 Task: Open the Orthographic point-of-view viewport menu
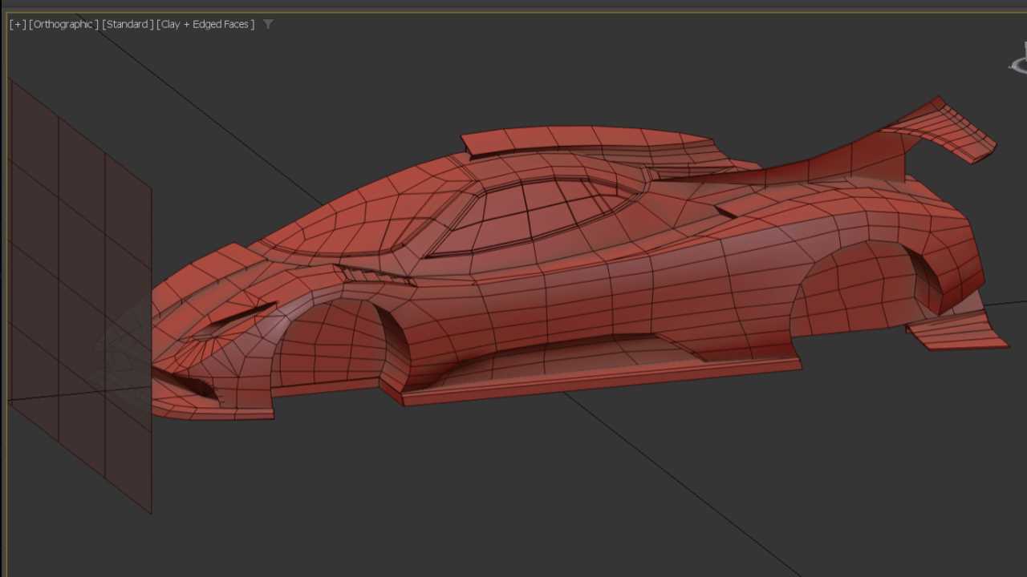coord(63,24)
